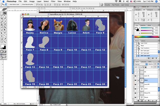
Task: Switch to the Channels tab
Action: click(x=144, y=62)
